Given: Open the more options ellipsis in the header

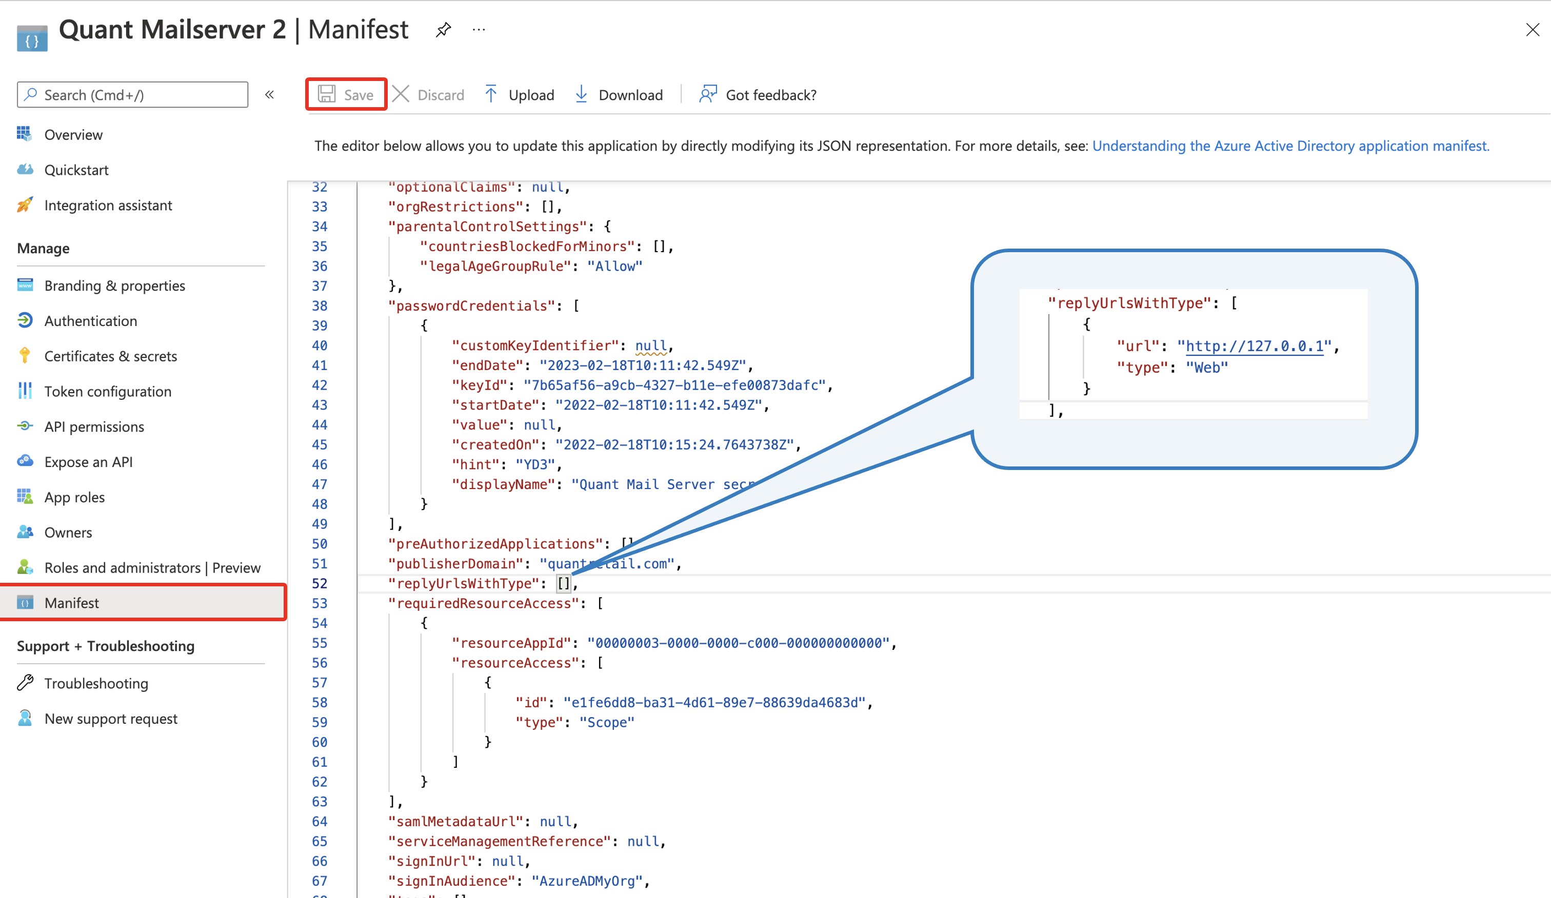Looking at the screenshot, I should point(479,30).
